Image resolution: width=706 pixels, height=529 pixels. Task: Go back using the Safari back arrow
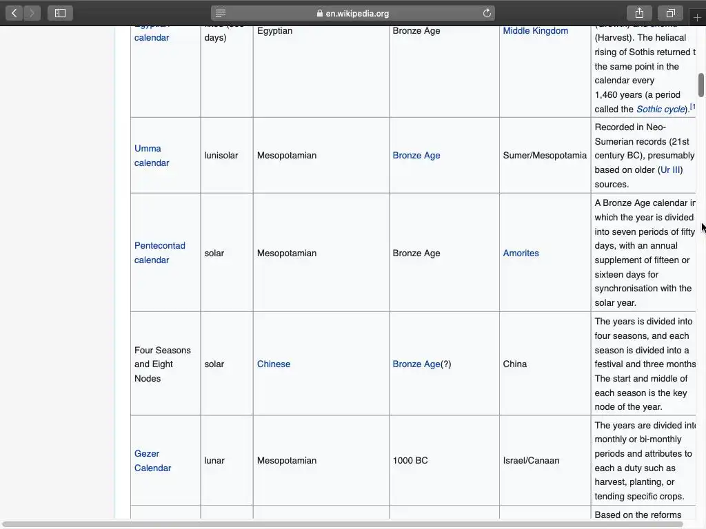tap(14, 13)
